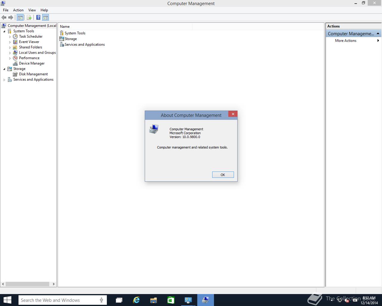382x306 pixels.
Task: Show hidden tray icons arrow
Action: [332, 300]
